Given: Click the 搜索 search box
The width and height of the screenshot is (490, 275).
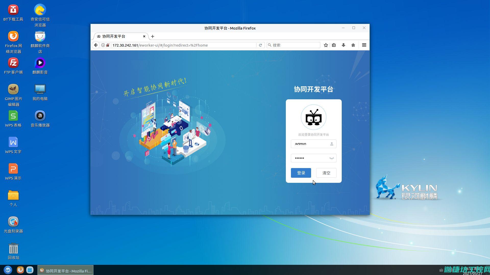Looking at the screenshot, I should click(293, 45).
